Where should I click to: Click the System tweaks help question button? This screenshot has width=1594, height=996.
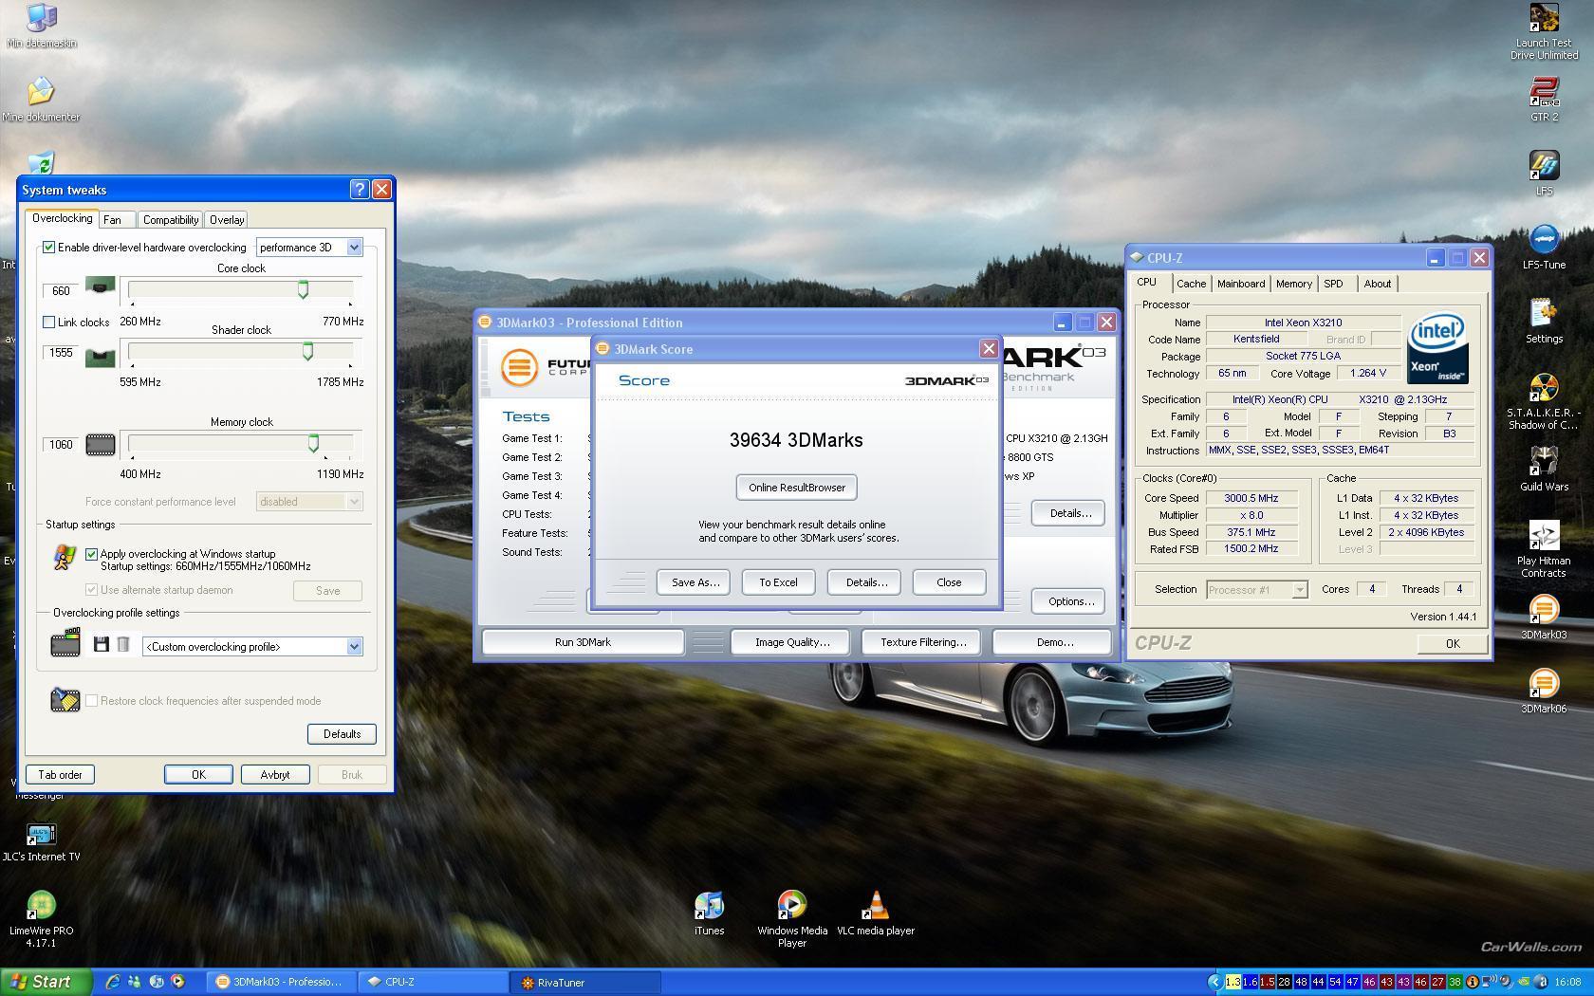point(360,190)
